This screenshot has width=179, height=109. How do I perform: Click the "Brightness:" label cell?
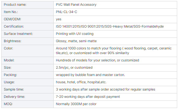[x=13, y=41]
